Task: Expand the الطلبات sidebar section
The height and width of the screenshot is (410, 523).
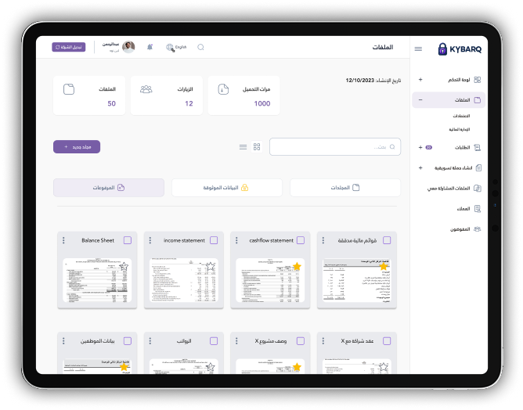Action: [420, 146]
